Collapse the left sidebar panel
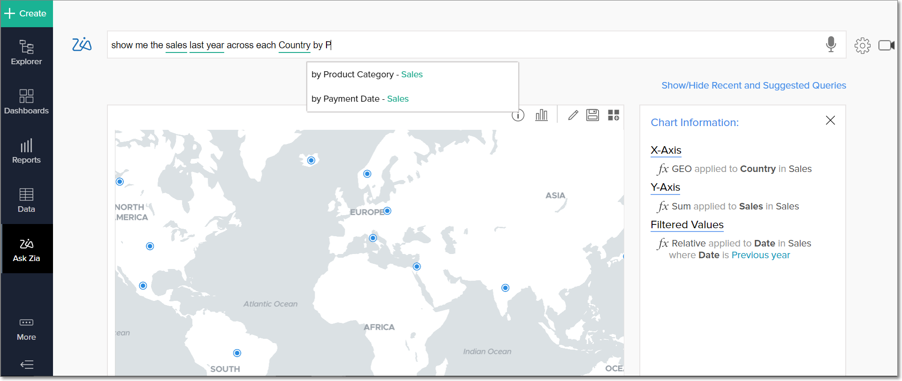 [27, 365]
